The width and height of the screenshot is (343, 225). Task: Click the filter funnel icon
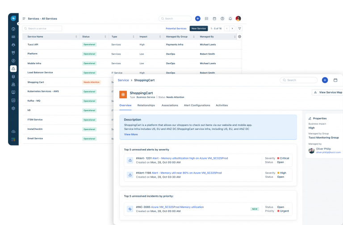coord(239,28)
